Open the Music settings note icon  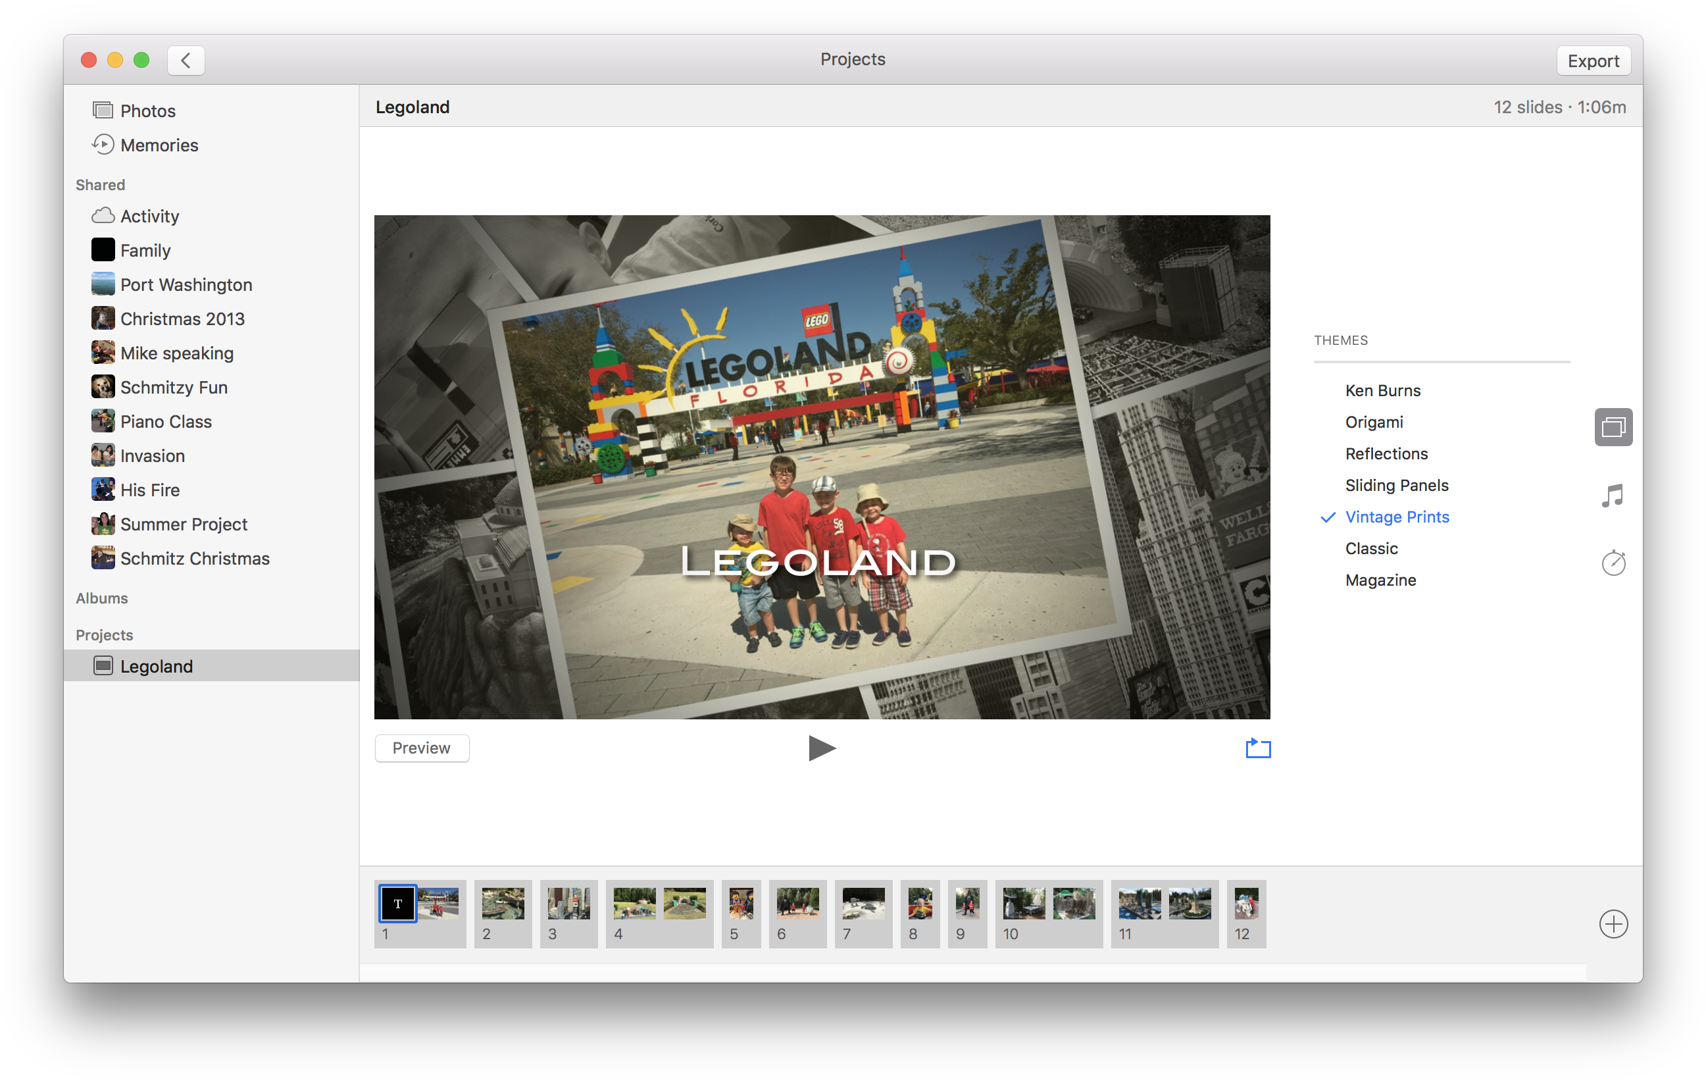[x=1613, y=496]
